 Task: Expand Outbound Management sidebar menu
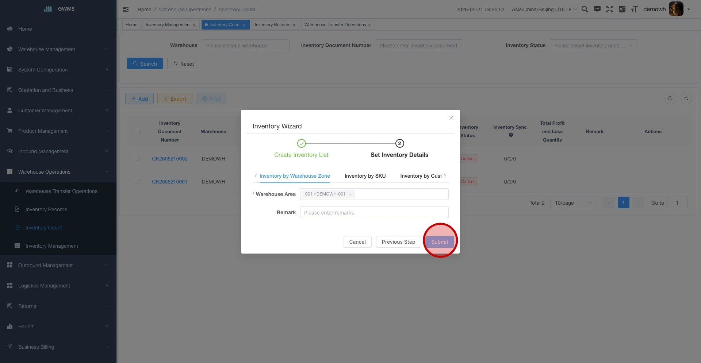(58, 265)
